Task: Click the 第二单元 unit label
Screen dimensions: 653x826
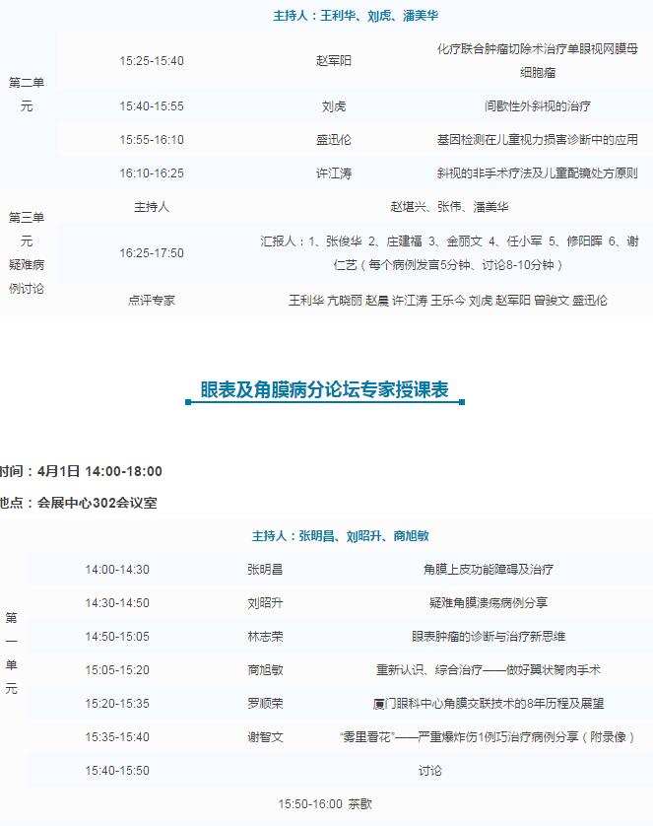Action: (27, 95)
